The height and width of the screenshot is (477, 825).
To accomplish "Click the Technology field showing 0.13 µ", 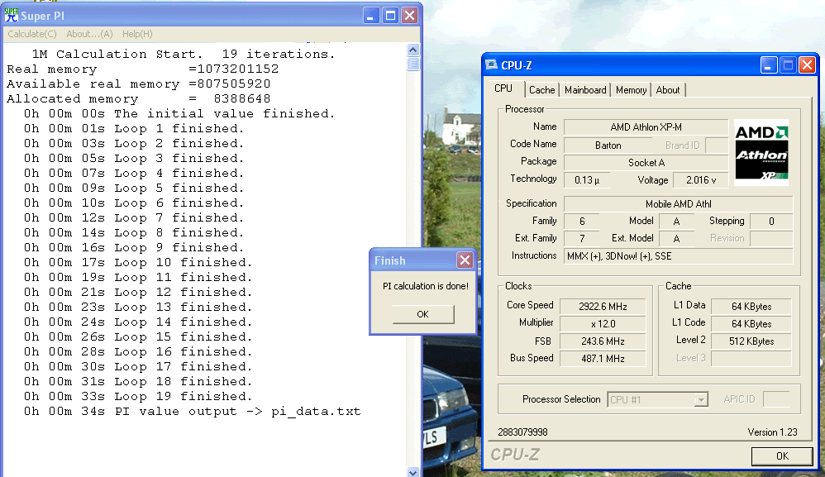I will pyautogui.click(x=587, y=180).
